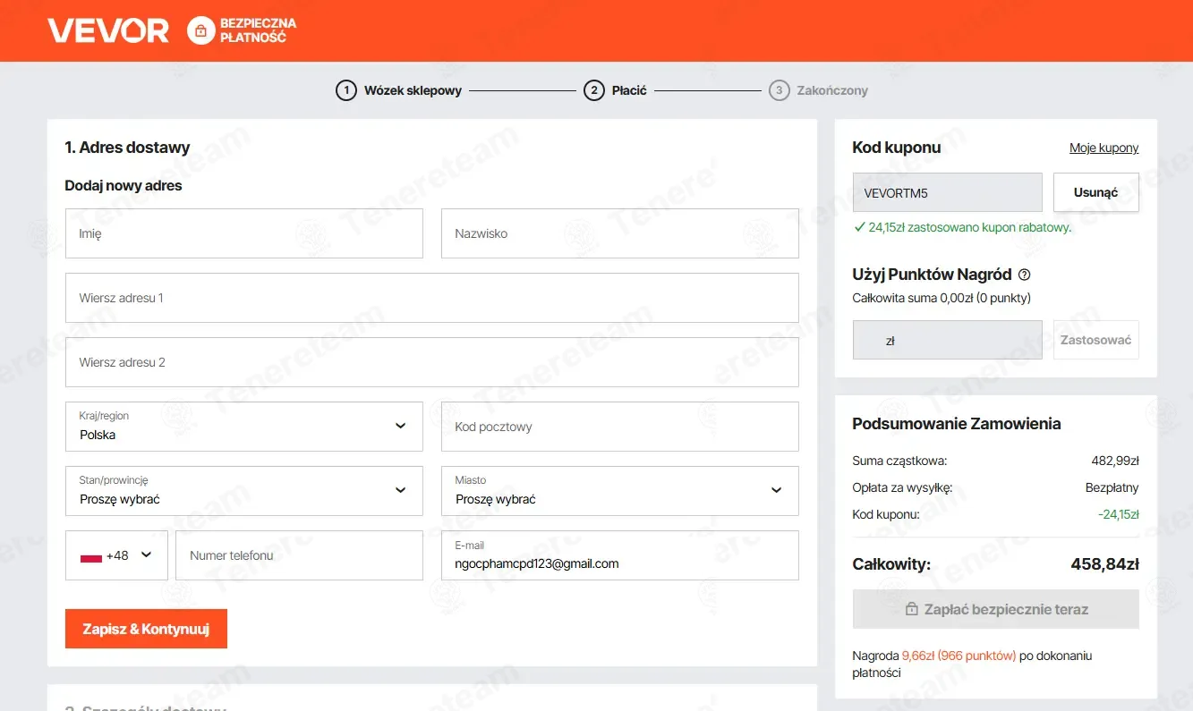
Task: Click the Suma cząstkowa label
Action: (x=899, y=461)
